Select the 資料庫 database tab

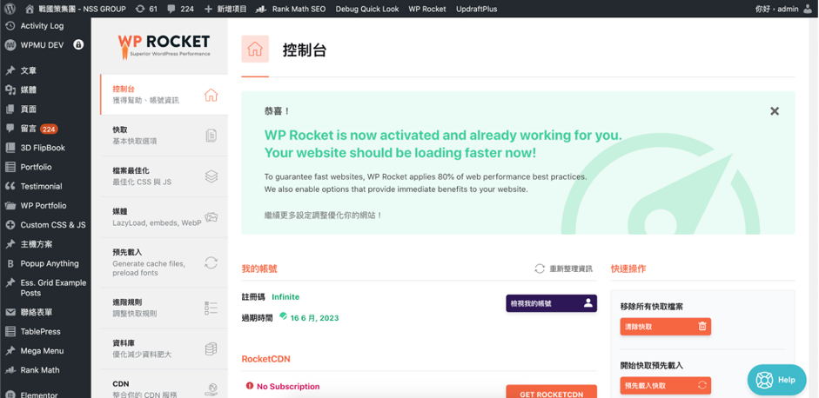[x=164, y=348]
